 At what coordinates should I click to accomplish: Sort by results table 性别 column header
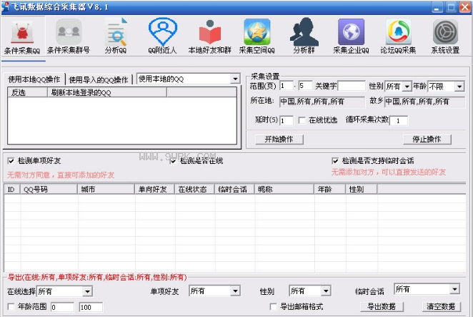click(x=362, y=190)
